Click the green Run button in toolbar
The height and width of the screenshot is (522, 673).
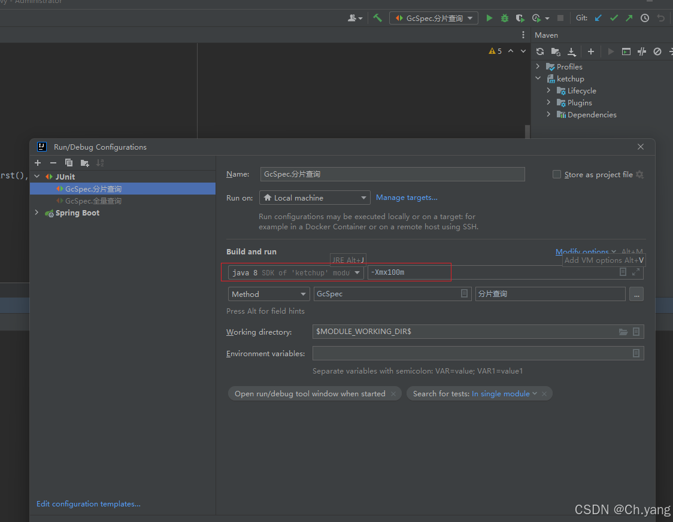pyautogui.click(x=489, y=18)
